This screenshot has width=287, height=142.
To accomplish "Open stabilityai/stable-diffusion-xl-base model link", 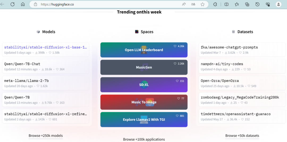I will [x=46, y=47].
